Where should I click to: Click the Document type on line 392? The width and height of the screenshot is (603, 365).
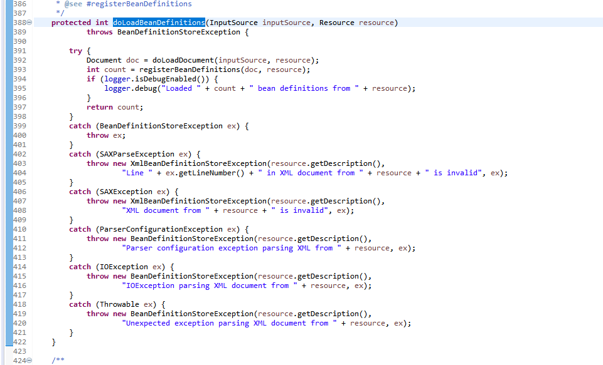click(104, 60)
